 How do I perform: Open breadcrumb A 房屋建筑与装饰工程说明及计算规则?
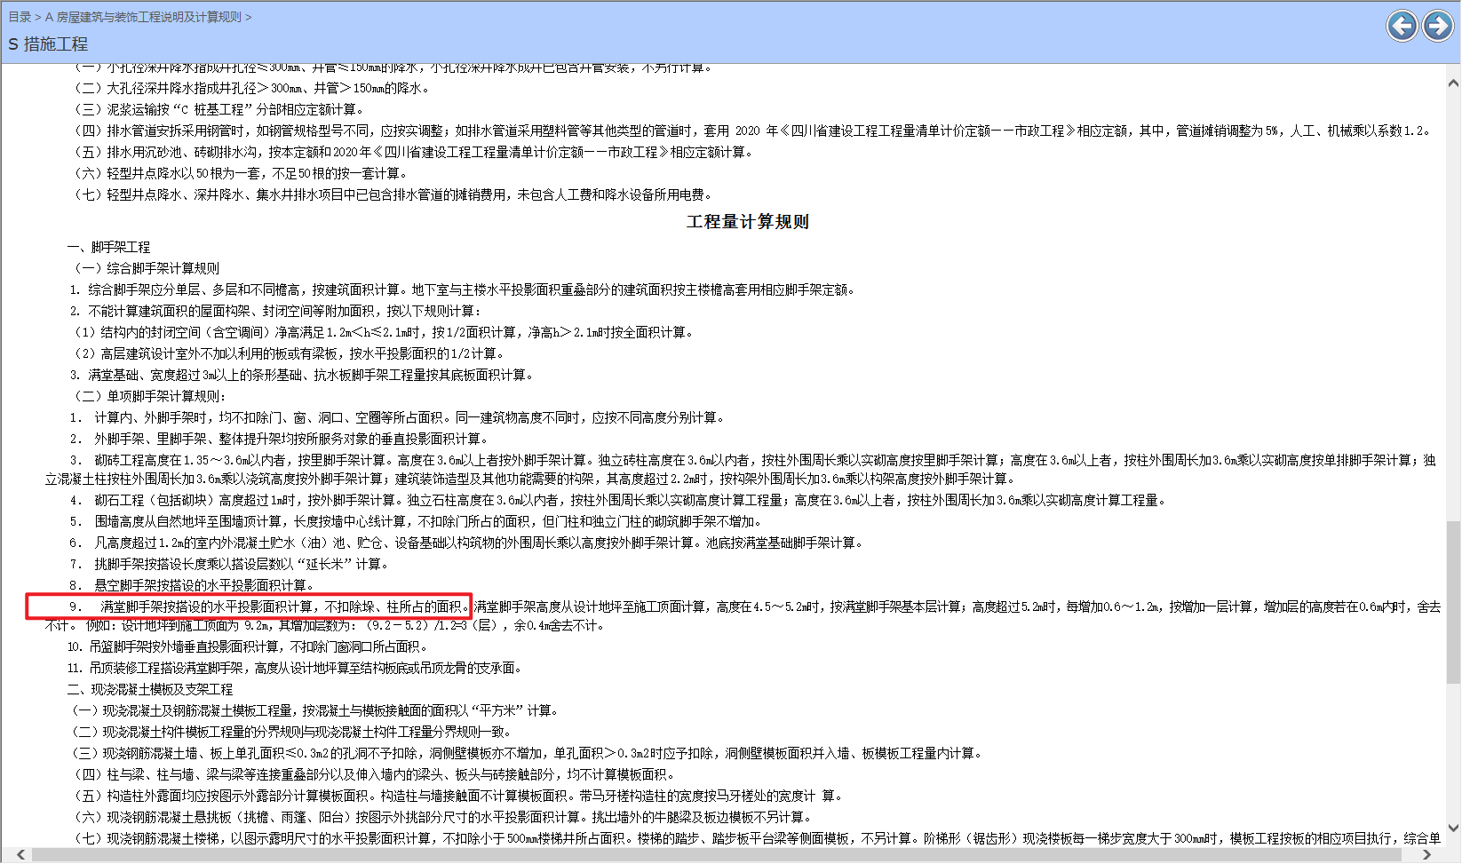tap(143, 17)
